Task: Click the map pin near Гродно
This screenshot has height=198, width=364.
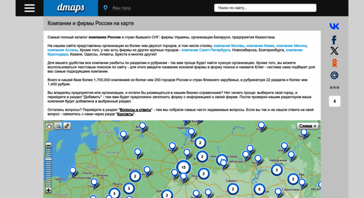Action: (x=94, y=183)
